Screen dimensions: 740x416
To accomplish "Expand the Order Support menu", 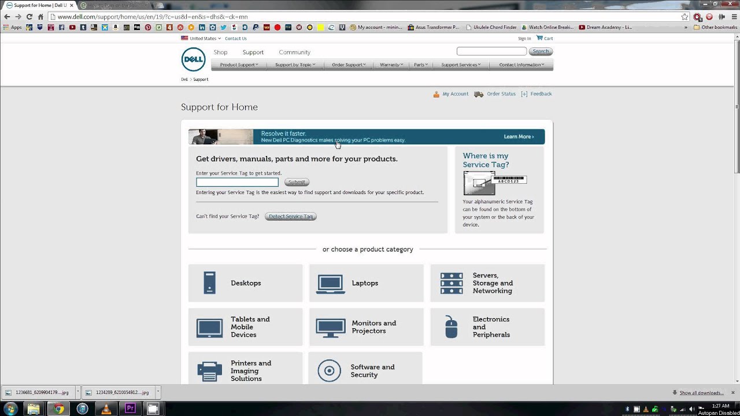I will [x=349, y=65].
